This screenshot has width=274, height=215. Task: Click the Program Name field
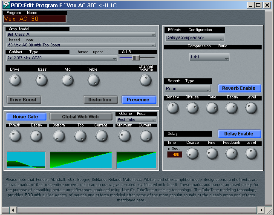(x=35, y=19)
